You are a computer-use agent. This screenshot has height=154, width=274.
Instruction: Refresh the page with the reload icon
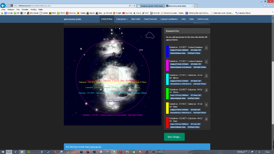[x=134, y=6]
